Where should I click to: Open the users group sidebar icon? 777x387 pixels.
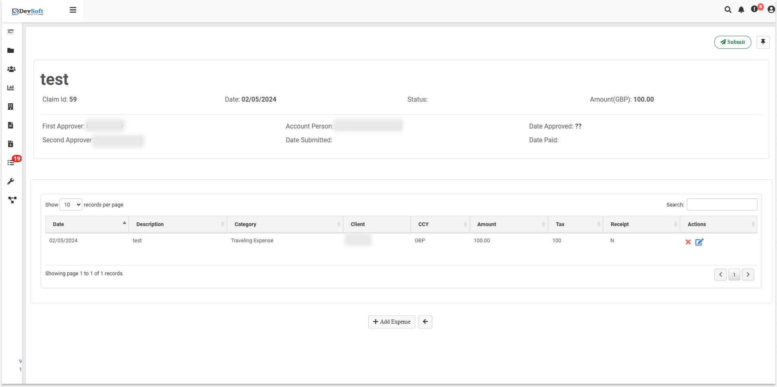pos(11,69)
